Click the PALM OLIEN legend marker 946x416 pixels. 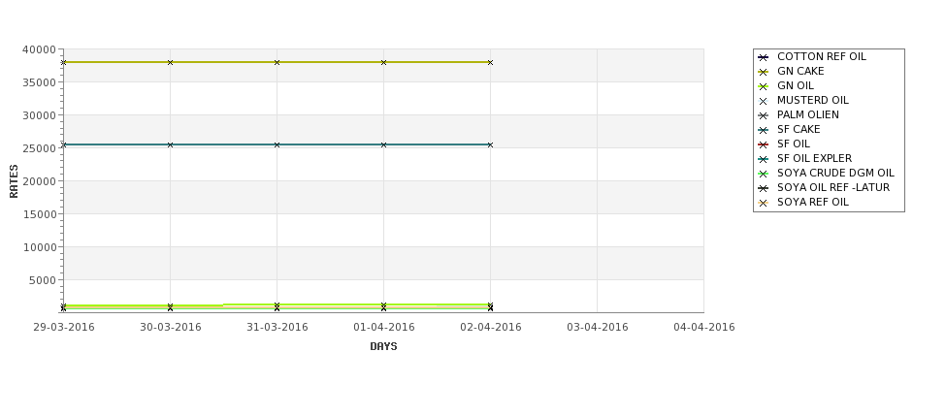pyautogui.click(x=763, y=115)
